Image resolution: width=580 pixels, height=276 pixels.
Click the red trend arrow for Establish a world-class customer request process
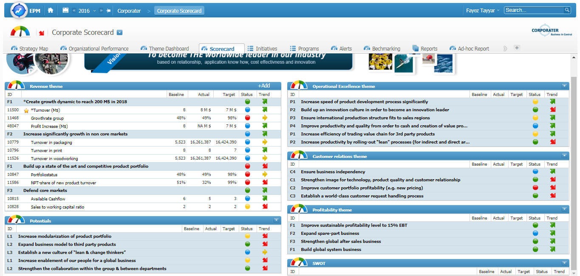[x=552, y=196]
